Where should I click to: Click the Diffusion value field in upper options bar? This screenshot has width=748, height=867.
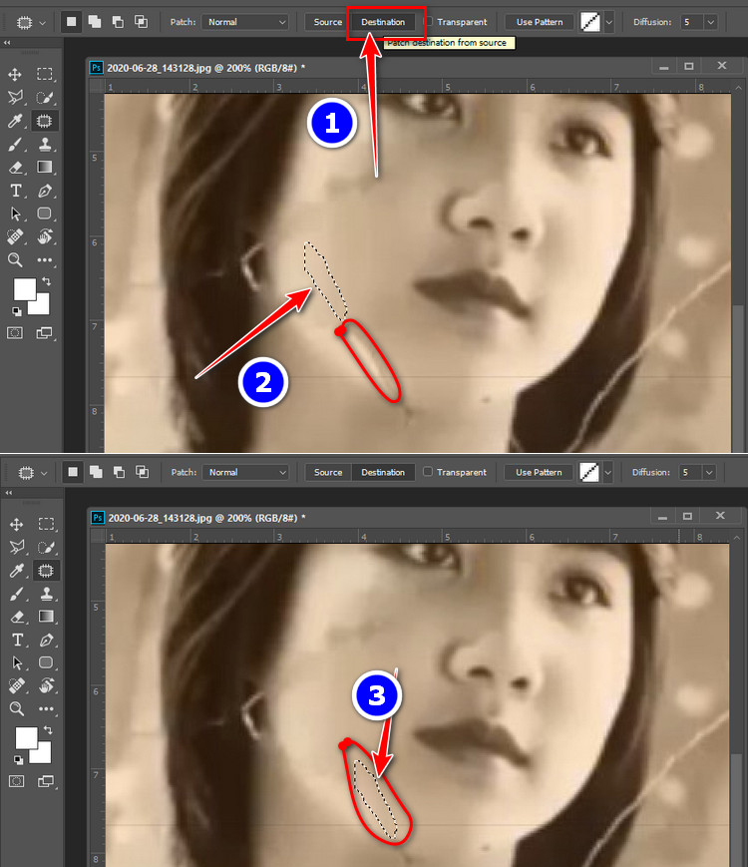pos(691,22)
